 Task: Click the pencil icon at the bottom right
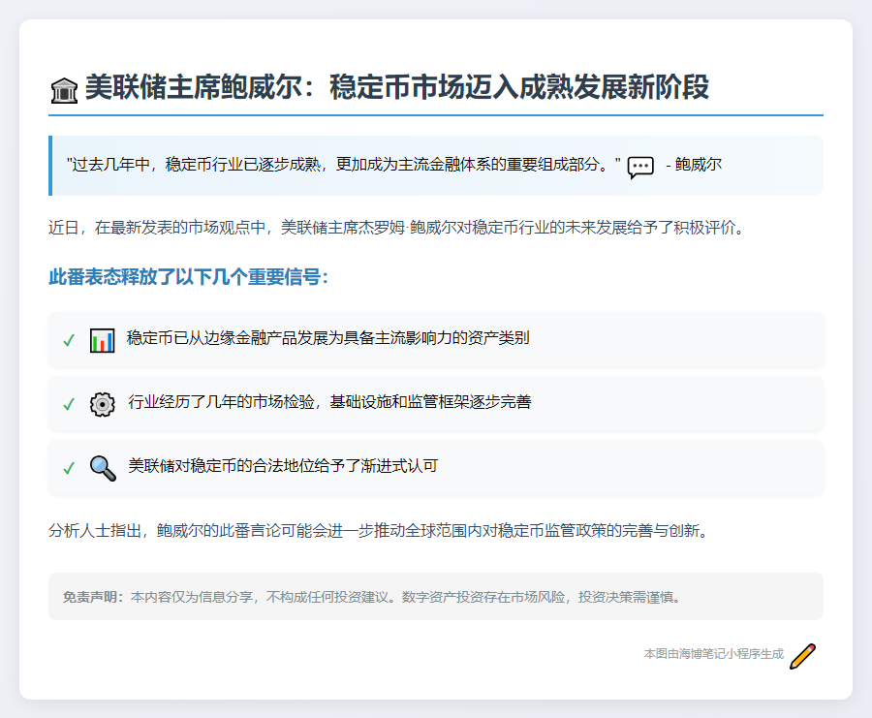click(x=802, y=656)
